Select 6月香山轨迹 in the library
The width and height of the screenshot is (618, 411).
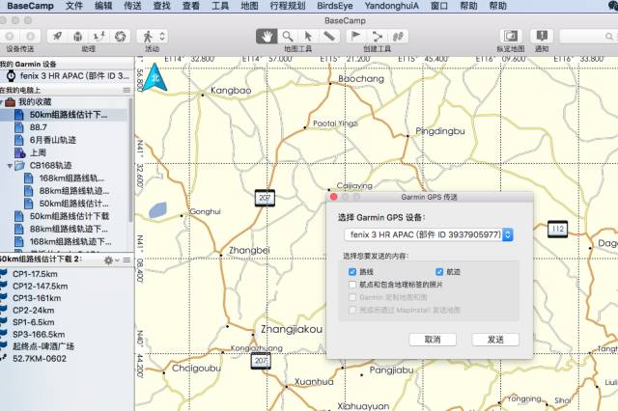(64, 140)
